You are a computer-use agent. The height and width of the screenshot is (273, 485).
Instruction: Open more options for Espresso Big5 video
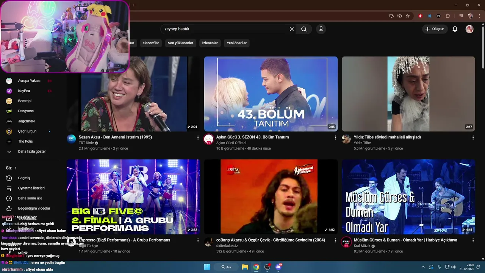pos(198,240)
